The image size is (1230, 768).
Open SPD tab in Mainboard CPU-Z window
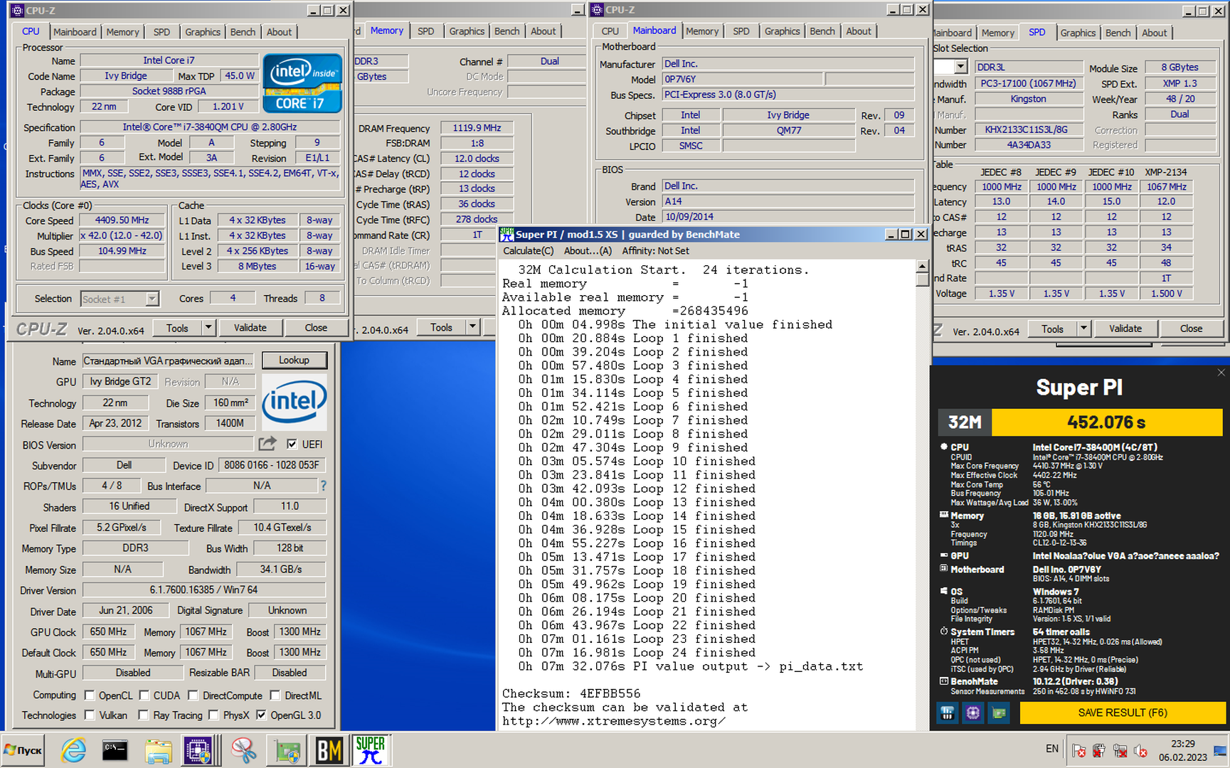(x=741, y=31)
